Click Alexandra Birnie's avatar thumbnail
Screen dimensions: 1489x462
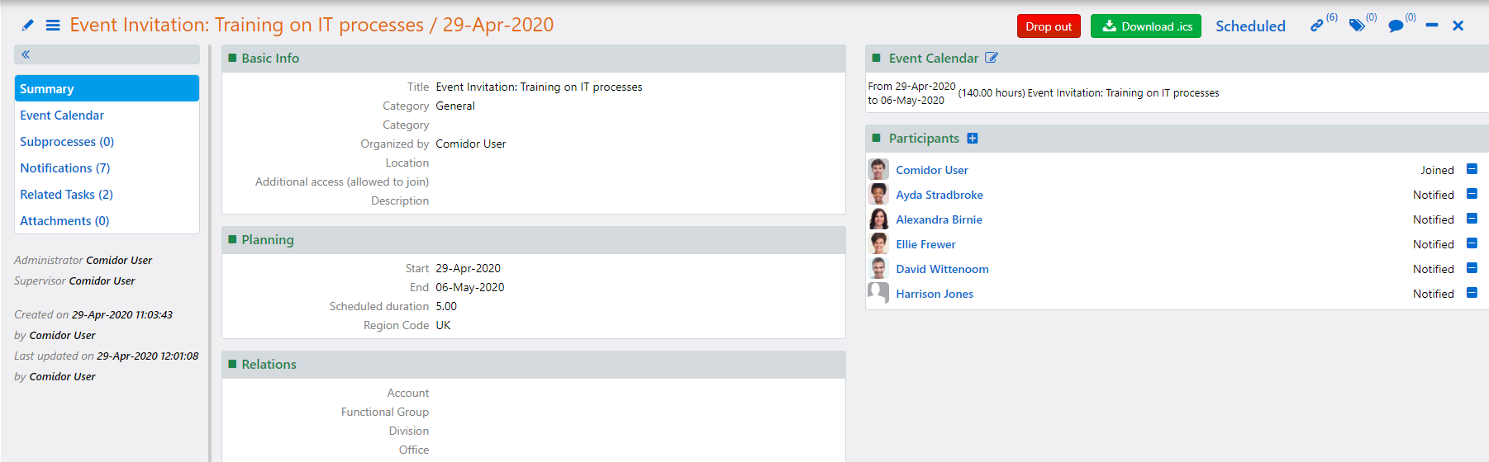(878, 219)
